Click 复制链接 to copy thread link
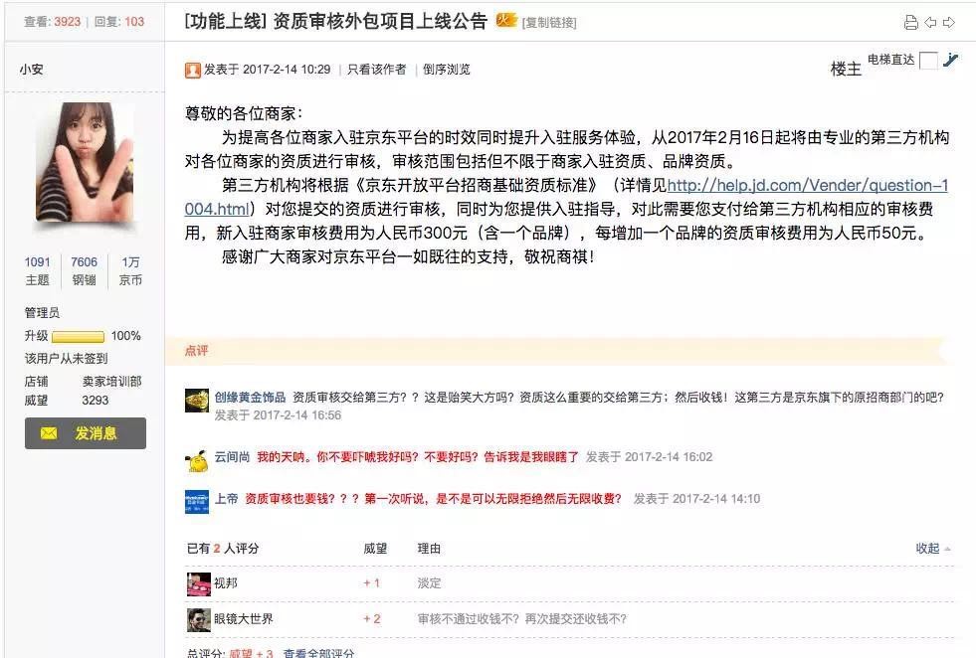Viewport: 976px width, 658px height. point(549,23)
